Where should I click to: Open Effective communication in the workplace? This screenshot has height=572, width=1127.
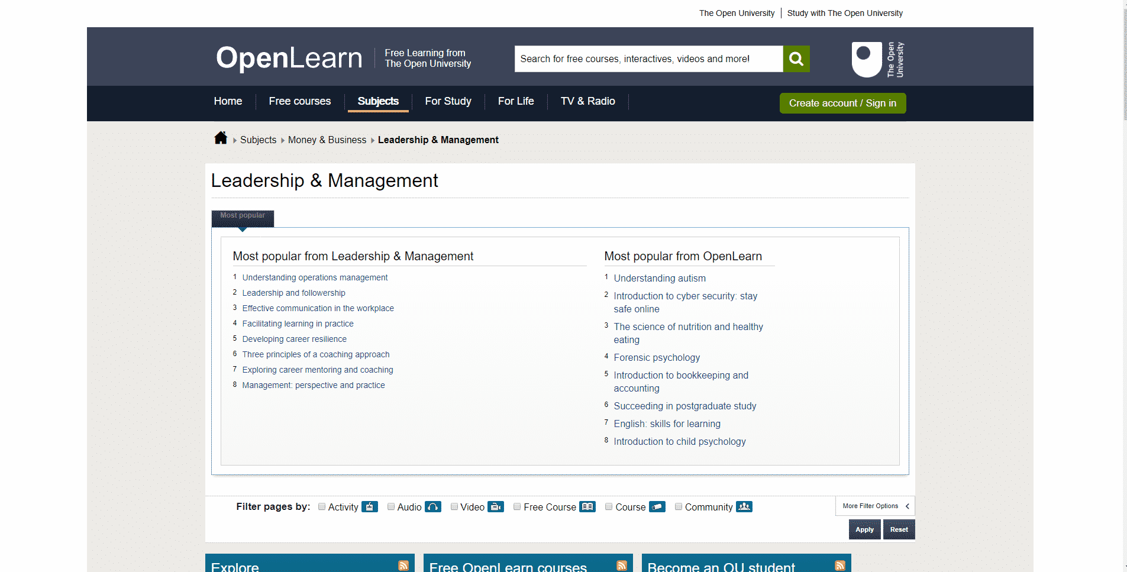pyautogui.click(x=318, y=308)
